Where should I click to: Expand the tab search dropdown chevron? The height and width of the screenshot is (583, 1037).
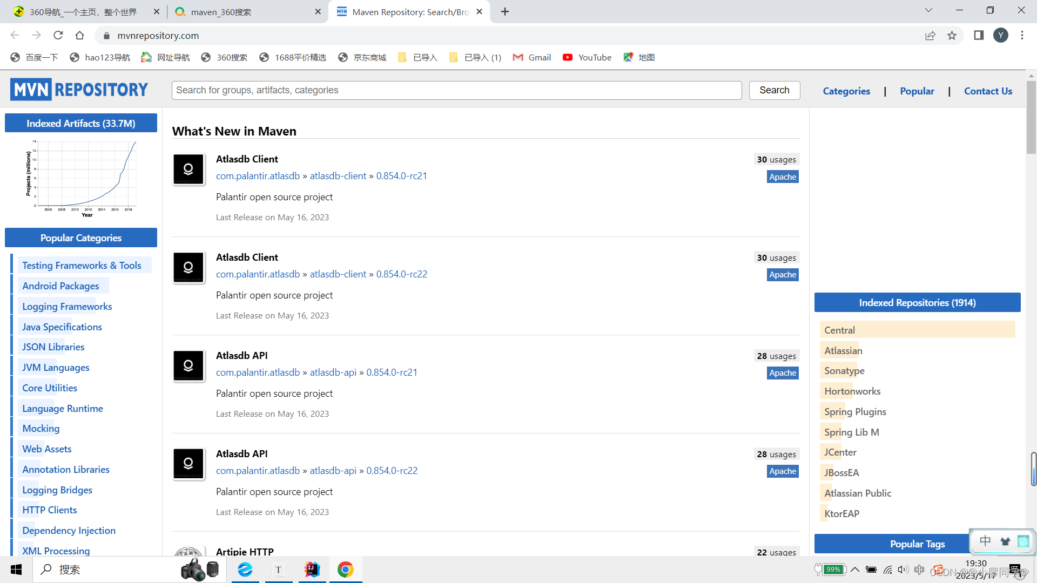[928, 10]
